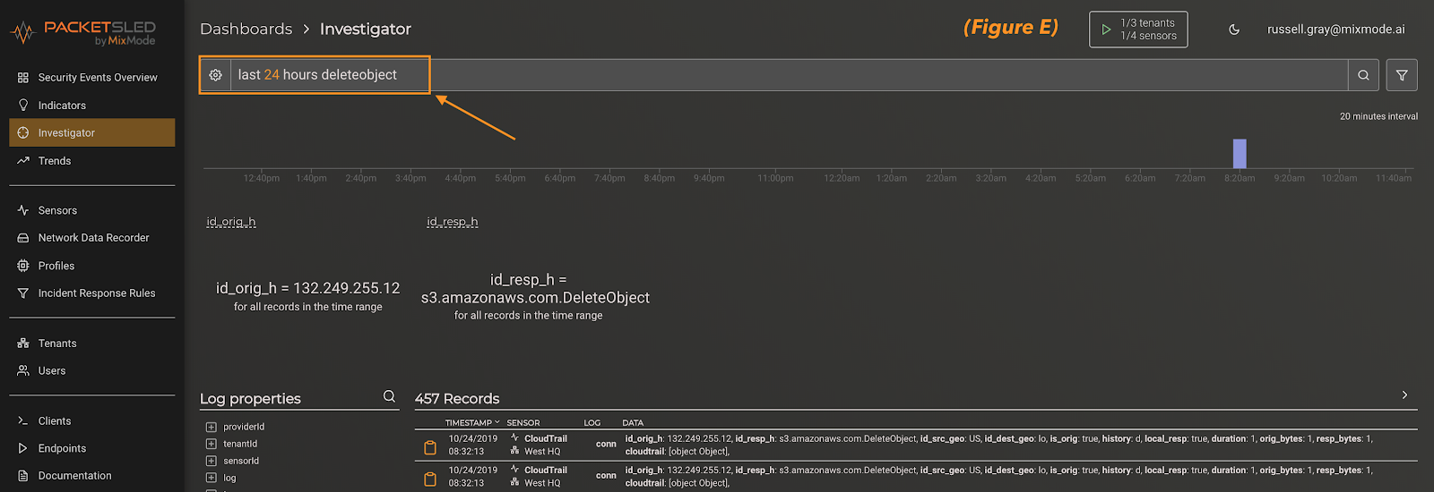Expand the log property
The image size is (1434, 492).
point(212,478)
